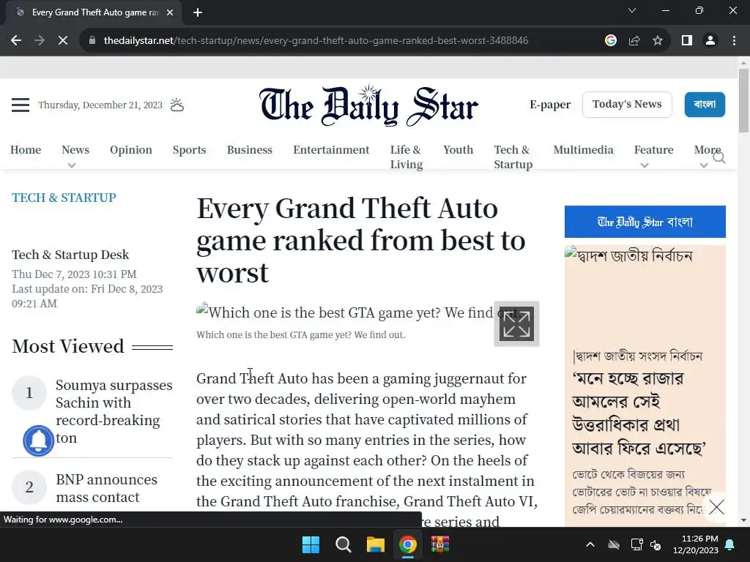Expand More menu dropdown arrow
This screenshot has width=750, height=562.
(703, 165)
